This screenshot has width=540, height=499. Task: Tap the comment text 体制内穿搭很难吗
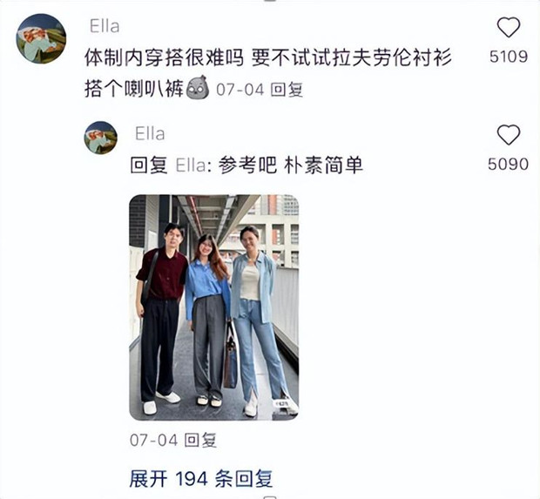coord(165,57)
